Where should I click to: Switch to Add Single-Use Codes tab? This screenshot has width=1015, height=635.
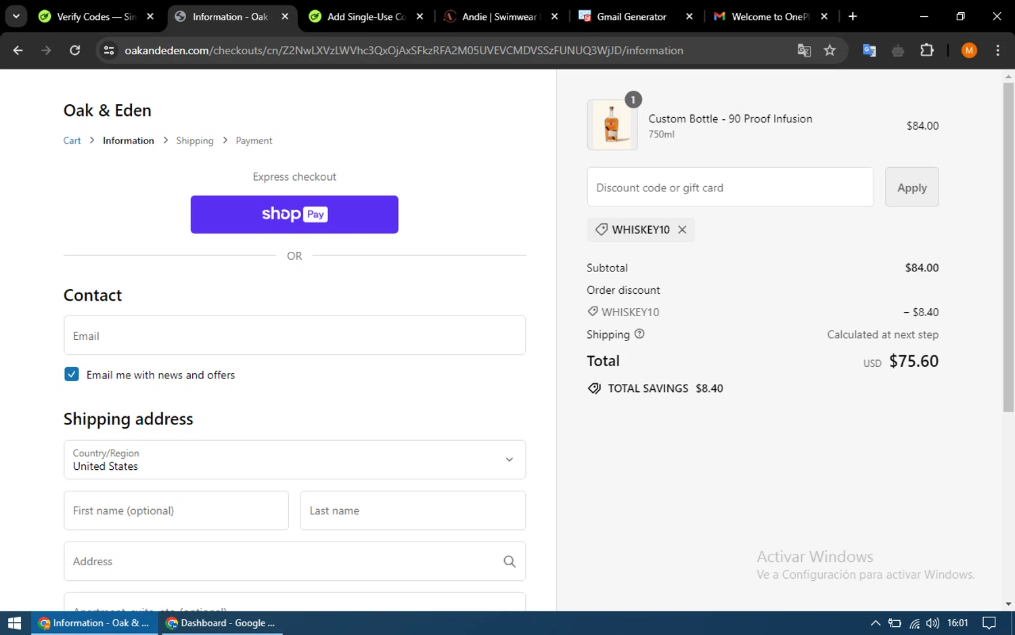click(366, 16)
